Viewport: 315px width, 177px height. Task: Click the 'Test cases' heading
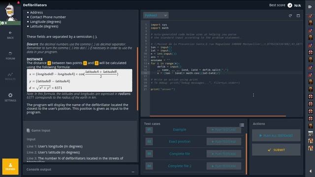152,124
